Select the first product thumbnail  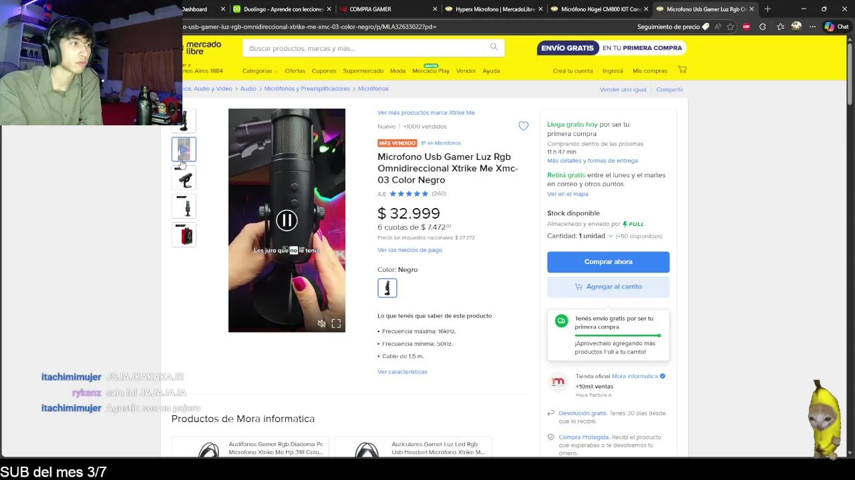[184, 121]
